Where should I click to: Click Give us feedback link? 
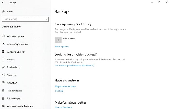pyautogui.click(x=63, y=107)
